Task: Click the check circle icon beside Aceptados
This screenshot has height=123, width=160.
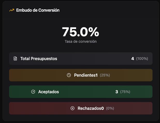Action: click(x=33, y=92)
